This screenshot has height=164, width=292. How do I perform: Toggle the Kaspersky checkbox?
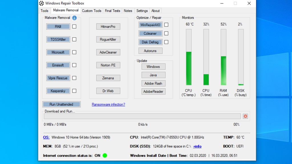point(74,91)
